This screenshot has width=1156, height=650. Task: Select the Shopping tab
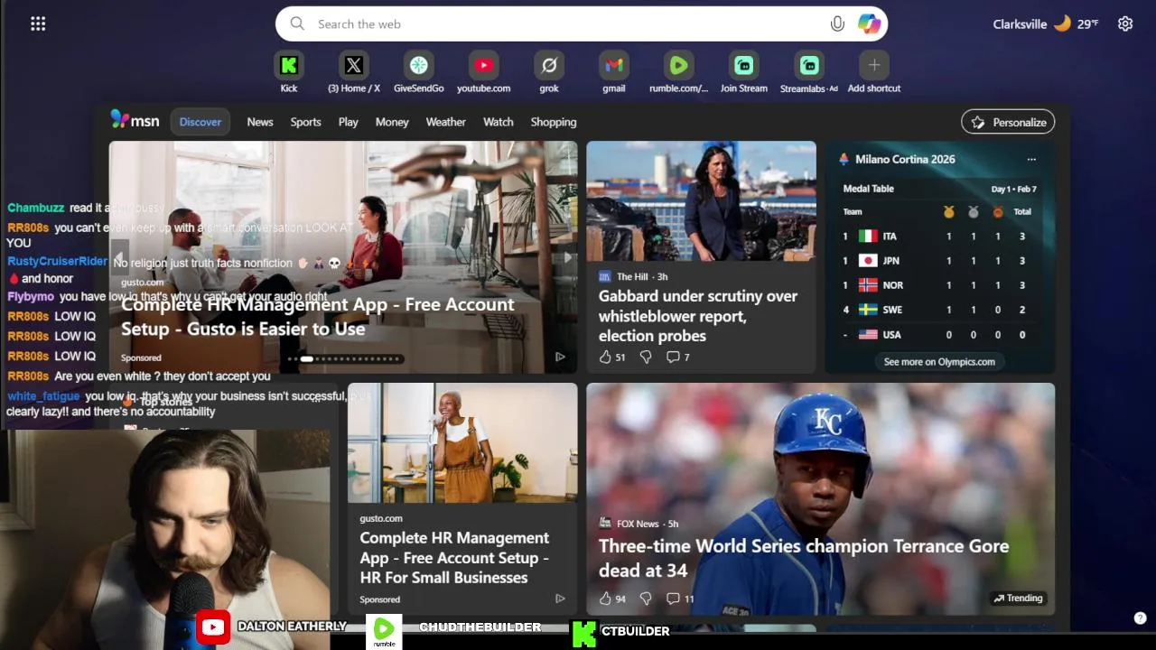[554, 122]
